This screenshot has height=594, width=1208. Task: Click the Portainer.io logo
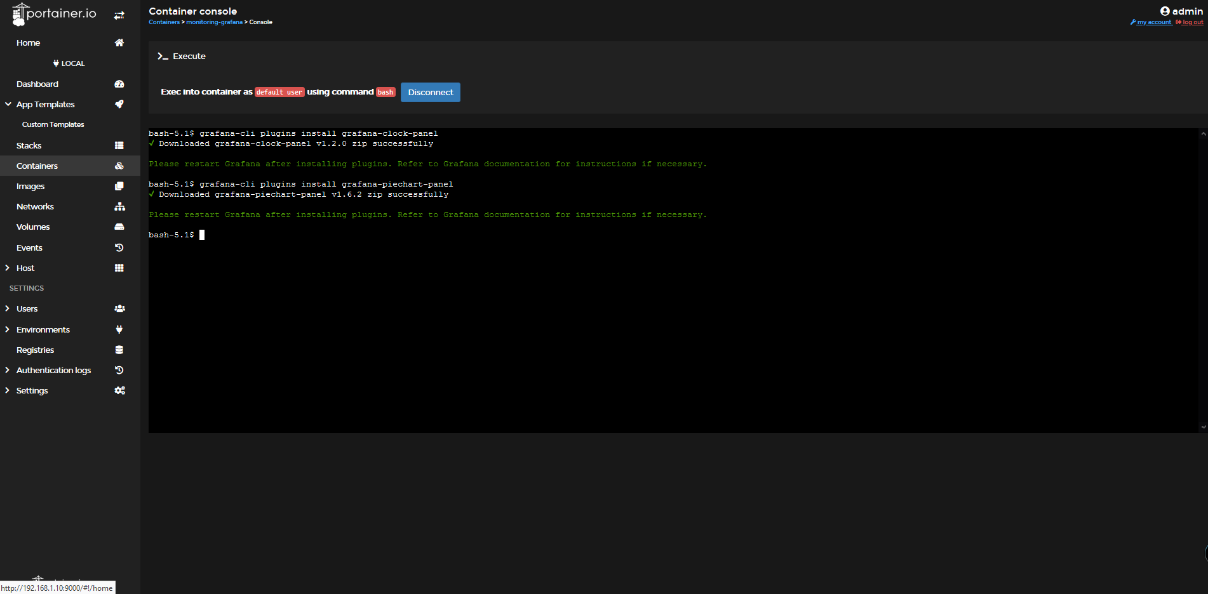click(54, 14)
